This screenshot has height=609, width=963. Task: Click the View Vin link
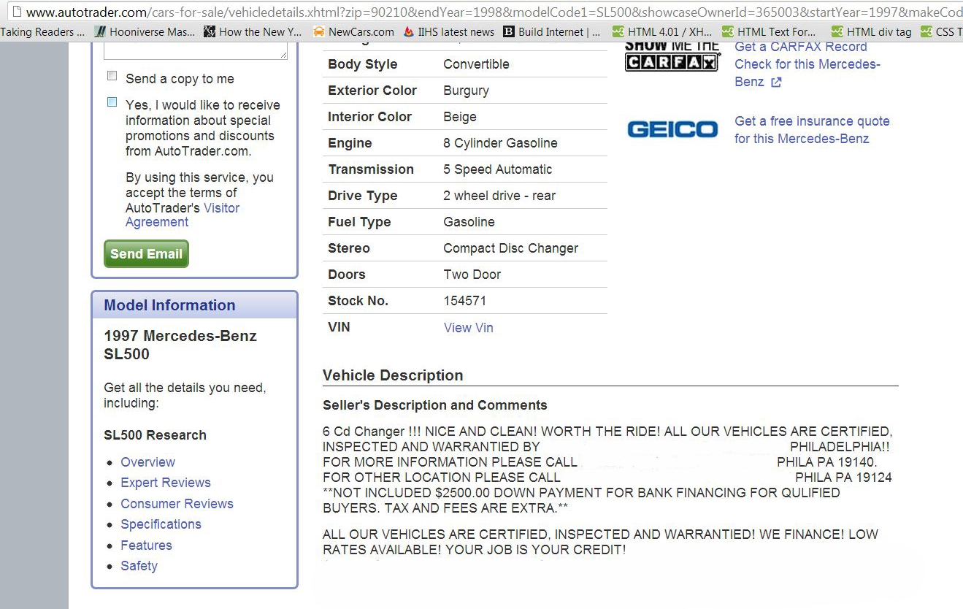pos(469,328)
